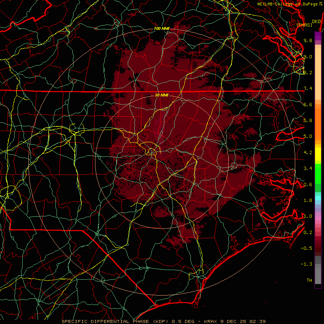
Task: Click the DKD label above the legend
Action: [316, 22]
